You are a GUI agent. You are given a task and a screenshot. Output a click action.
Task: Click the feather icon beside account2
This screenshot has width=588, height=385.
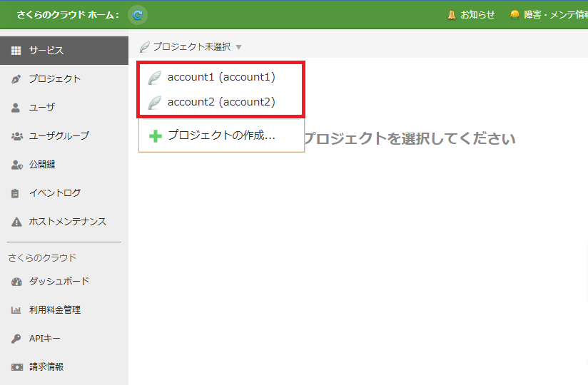(155, 102)
